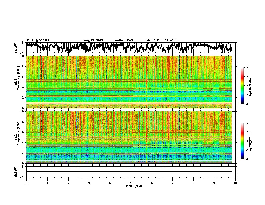Viewport: 265px width, 205px height.
Task: Click the "station=KAP" header label
Action: 124,40
